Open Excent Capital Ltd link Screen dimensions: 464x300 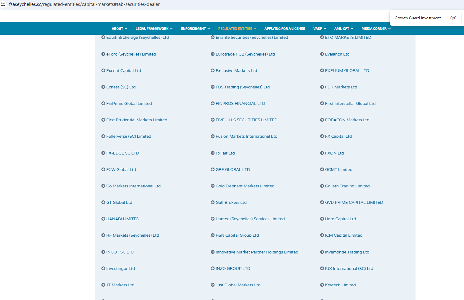[x=124, y=70]
